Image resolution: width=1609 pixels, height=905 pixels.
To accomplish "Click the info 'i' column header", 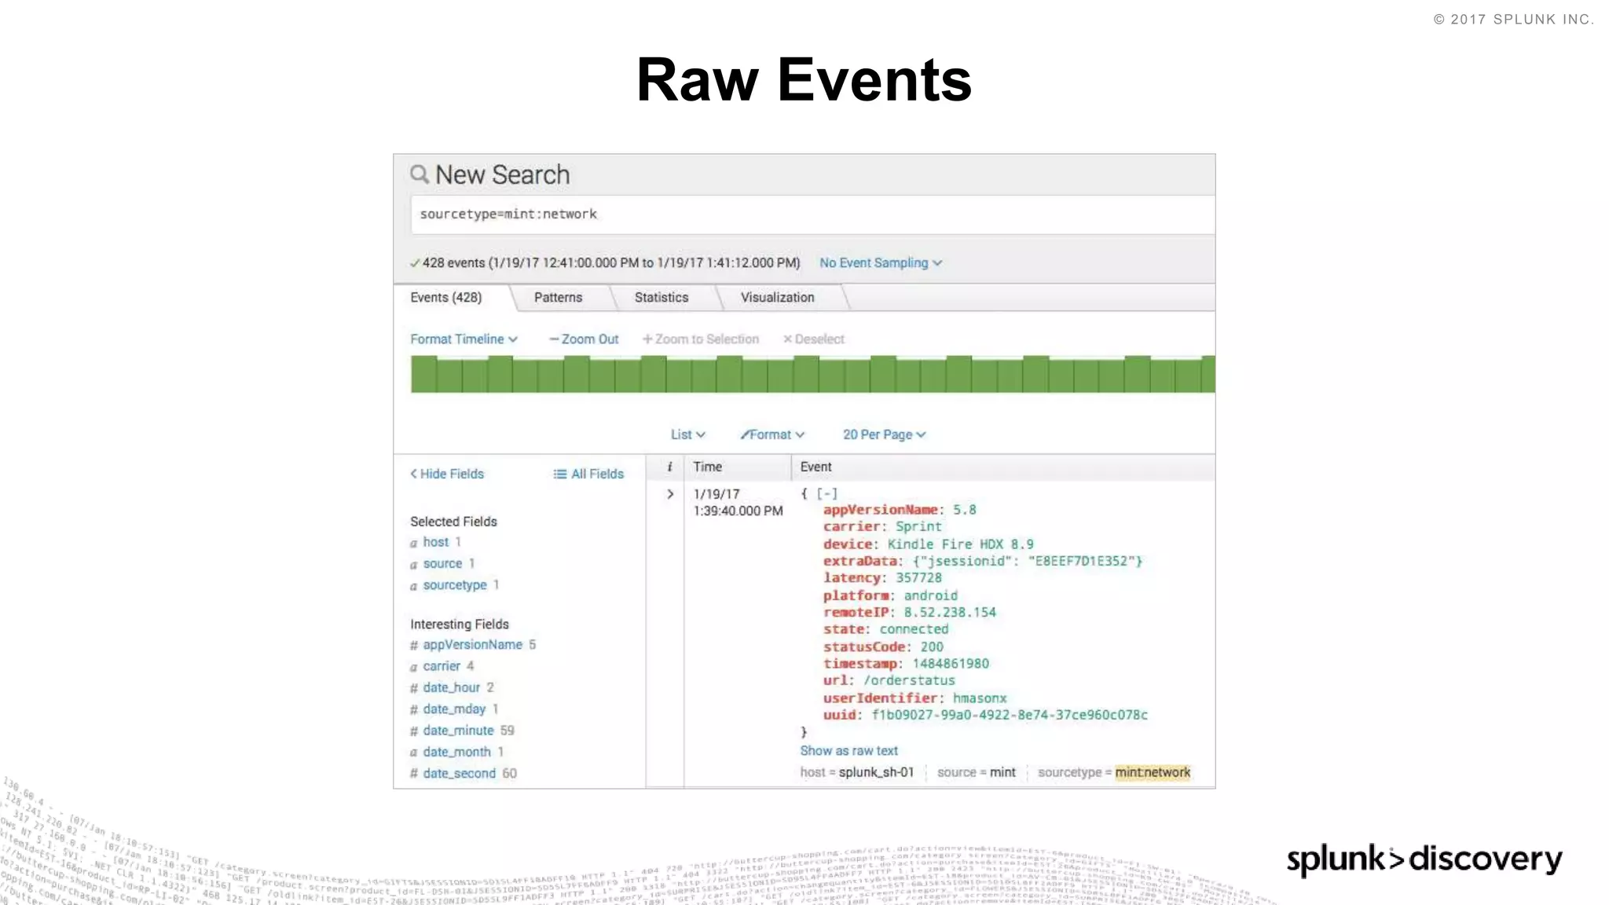I will pyautogui.click(x=669, y=467).
